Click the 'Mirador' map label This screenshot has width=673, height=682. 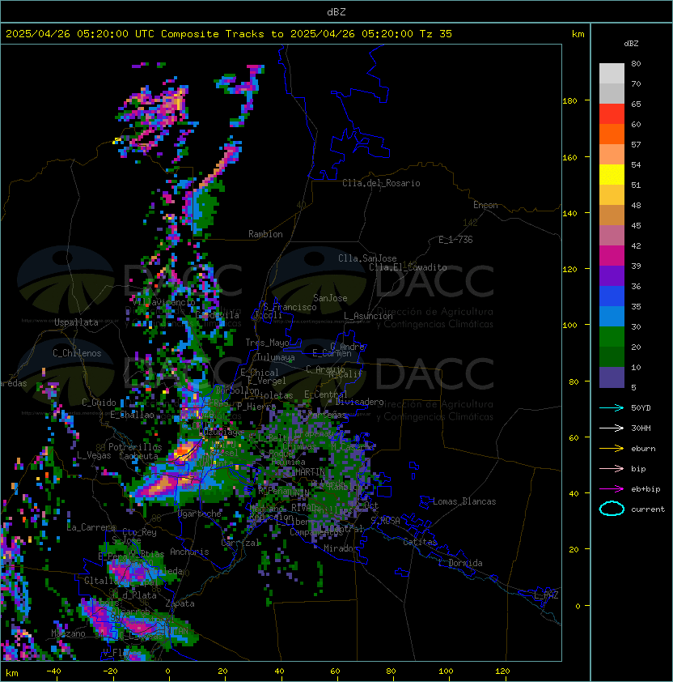coord(341,548)
